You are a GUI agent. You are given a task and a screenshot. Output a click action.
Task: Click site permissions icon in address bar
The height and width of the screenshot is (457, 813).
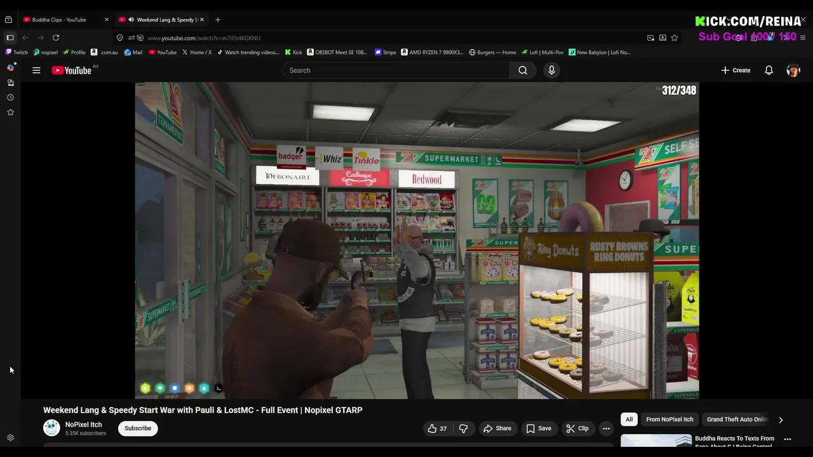131,38
